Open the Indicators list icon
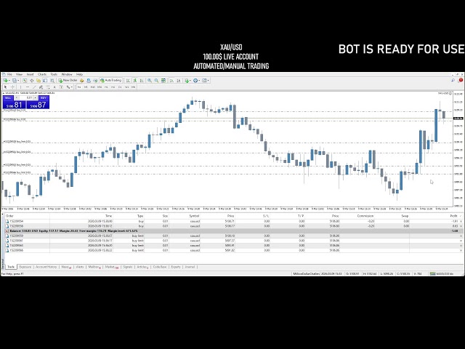This screenshot has height=349, width=465. [187, 81]
